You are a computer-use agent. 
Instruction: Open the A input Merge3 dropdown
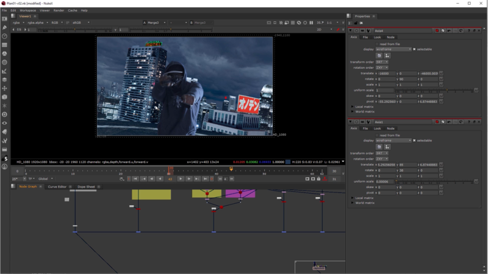(x=156, y=23)
